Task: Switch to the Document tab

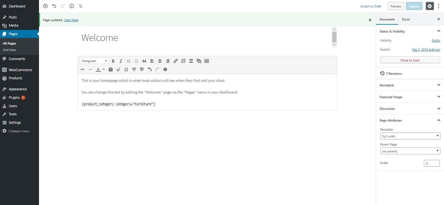Action: (x=387, y=19)
